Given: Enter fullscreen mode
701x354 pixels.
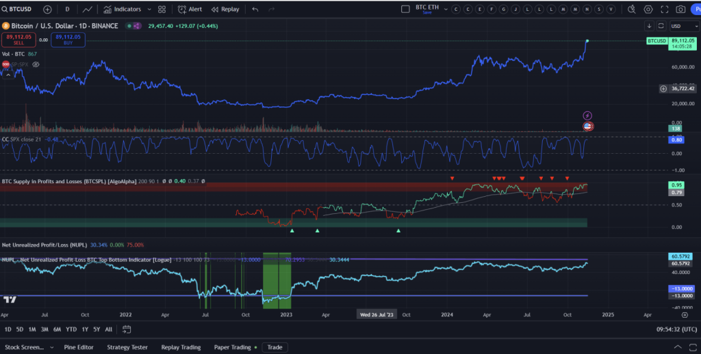Looking at the screenshot, I should pyautogui.click(x=664, y=10).
